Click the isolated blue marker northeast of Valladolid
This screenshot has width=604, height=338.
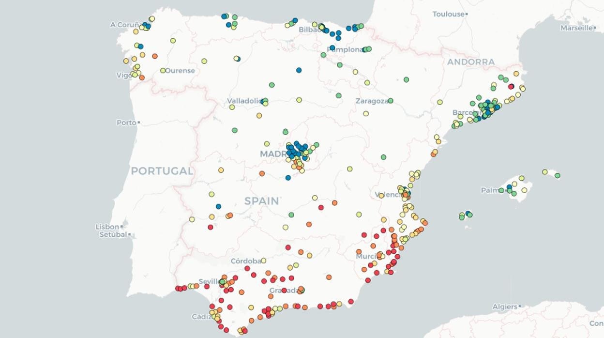(299, 70)
